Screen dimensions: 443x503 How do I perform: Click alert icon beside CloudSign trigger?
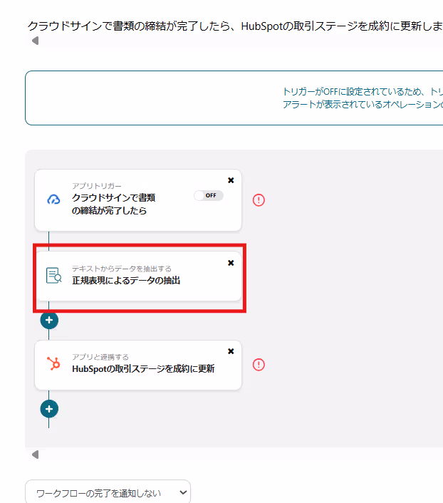pos(259,200)
